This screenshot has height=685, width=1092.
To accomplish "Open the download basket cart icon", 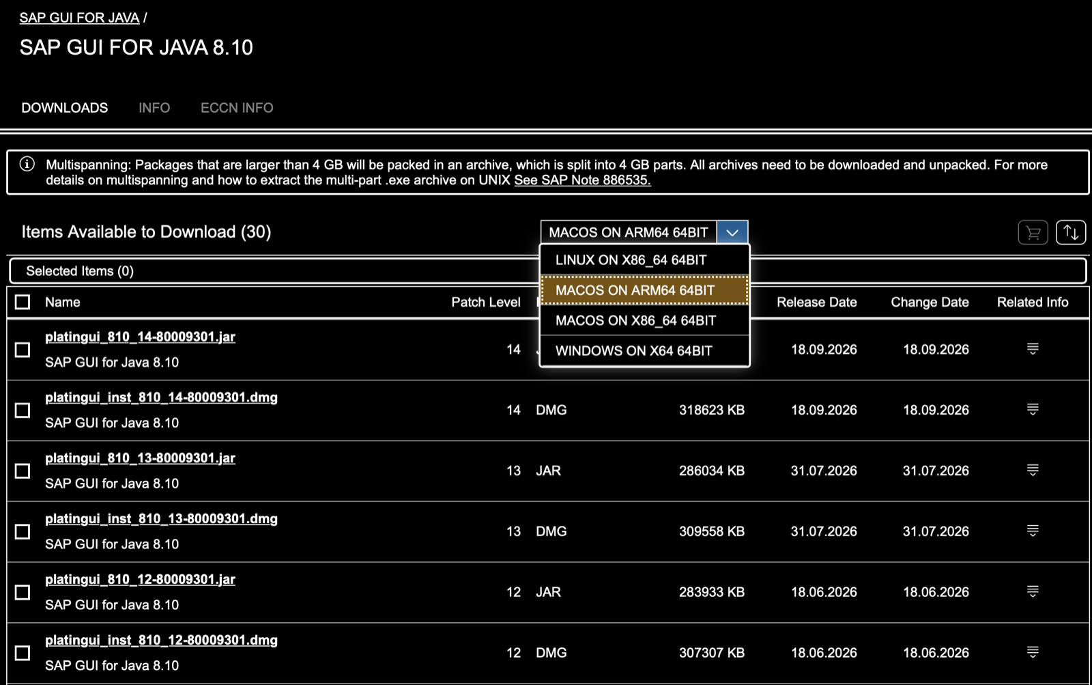I will click(x=1033, y=233).
